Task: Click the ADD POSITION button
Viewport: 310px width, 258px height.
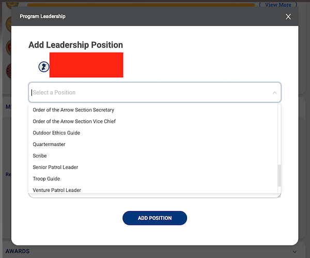Action: [154, 218]
